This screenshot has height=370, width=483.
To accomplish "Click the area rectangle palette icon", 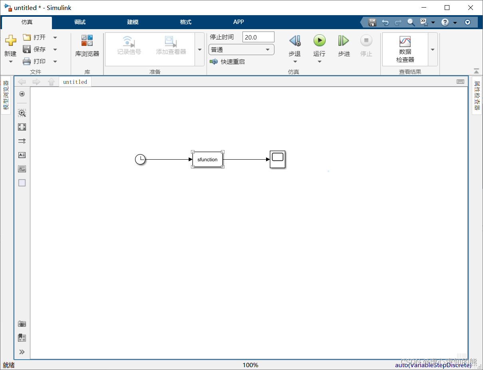I will pyautogui.click(x=22, y=183).
